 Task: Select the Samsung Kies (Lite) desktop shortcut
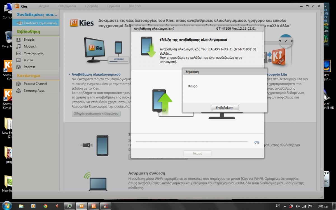(8, 99)
